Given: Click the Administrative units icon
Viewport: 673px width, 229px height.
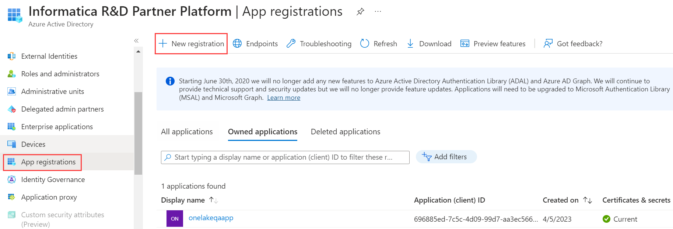Looking at the screenshot, I should (12, 91).
